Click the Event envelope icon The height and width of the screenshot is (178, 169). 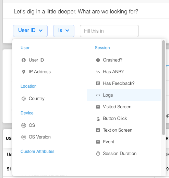click(x=98, y=142)
